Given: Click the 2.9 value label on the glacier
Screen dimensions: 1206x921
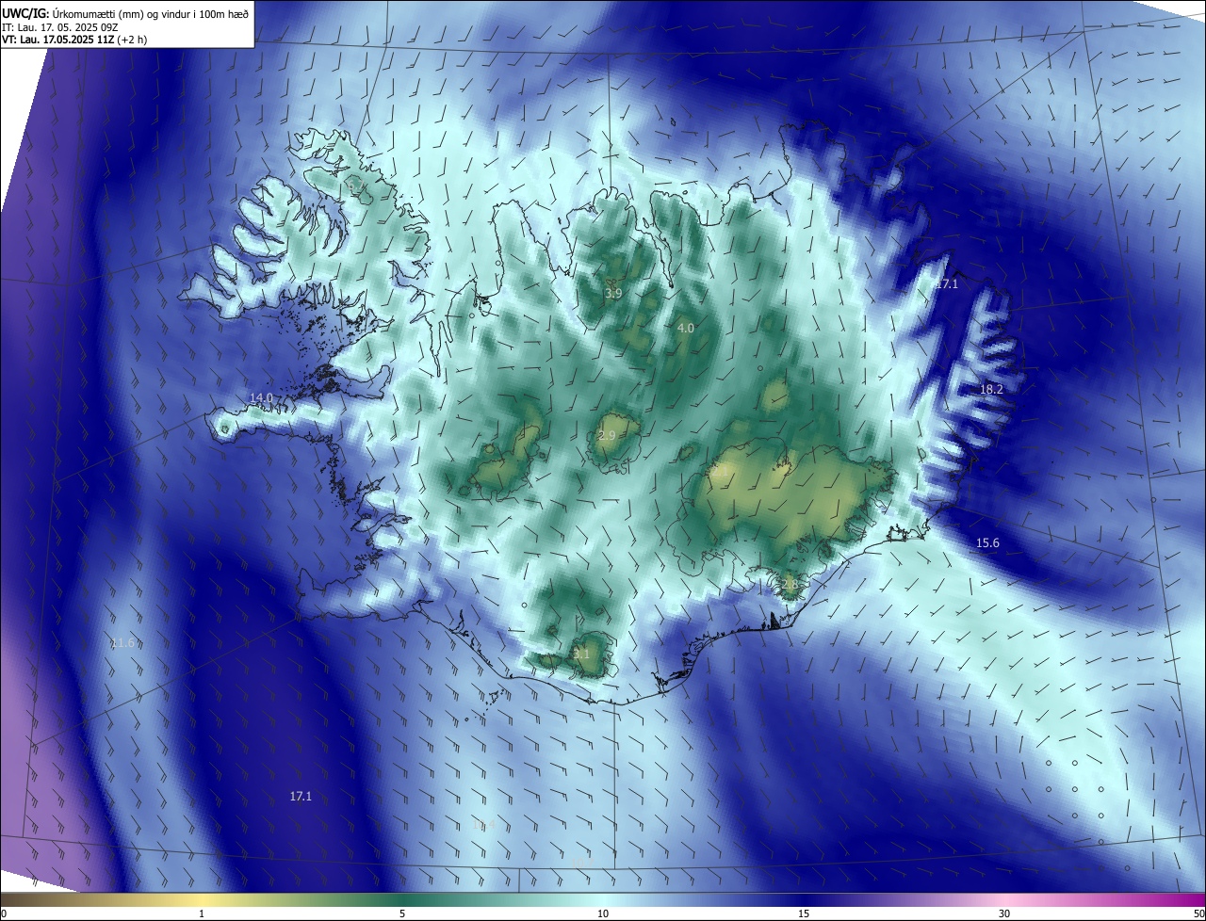Looking at the screenshot, I should coord(607,435).
